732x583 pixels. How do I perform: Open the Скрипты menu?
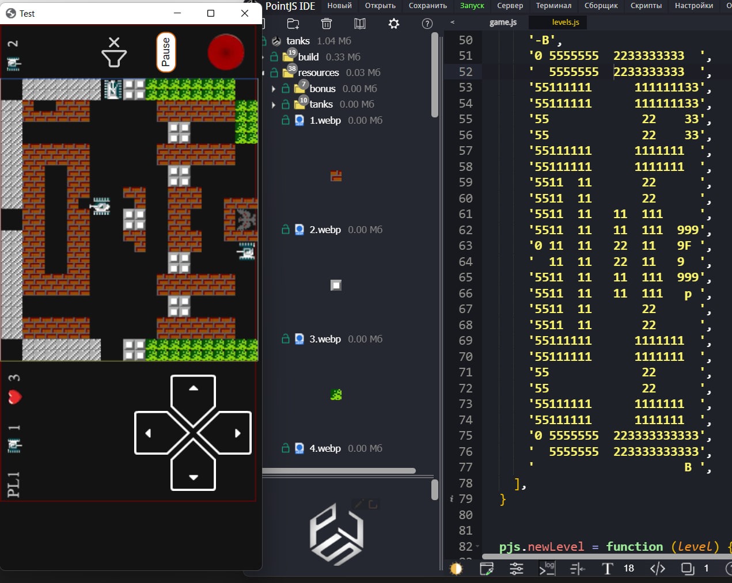646,6
